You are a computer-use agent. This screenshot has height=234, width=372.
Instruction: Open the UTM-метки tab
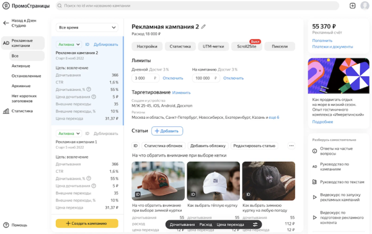(213, 46)
